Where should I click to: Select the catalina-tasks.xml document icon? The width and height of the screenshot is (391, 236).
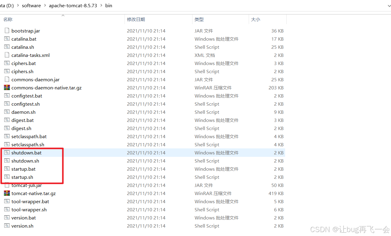[x=6, y=55]
